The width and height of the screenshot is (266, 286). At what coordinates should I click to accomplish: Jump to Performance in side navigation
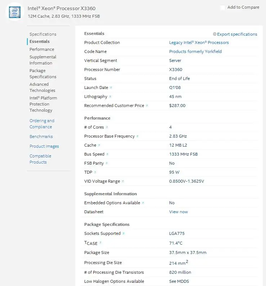pyautogui.click(x=42, y=49)
